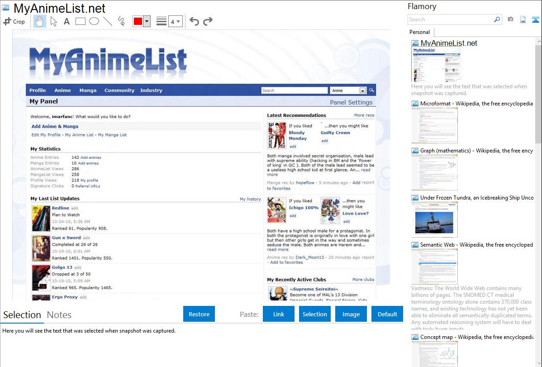542x367 pixels.
Task: Click the red color swatch
Action: coord(138,21)
